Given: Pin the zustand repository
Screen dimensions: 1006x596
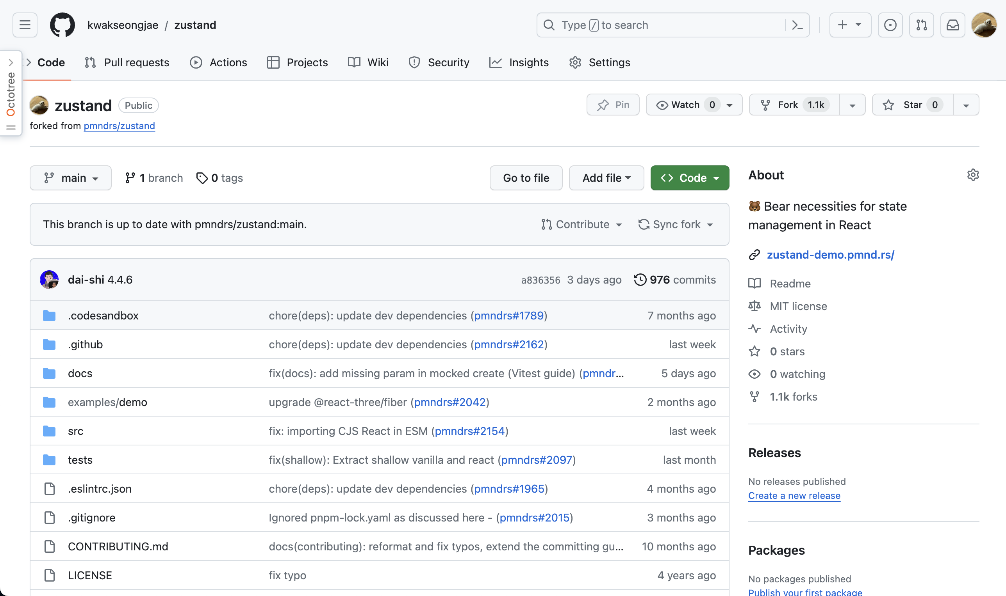Looking at the screenshot, I should (x=613, y=105).
